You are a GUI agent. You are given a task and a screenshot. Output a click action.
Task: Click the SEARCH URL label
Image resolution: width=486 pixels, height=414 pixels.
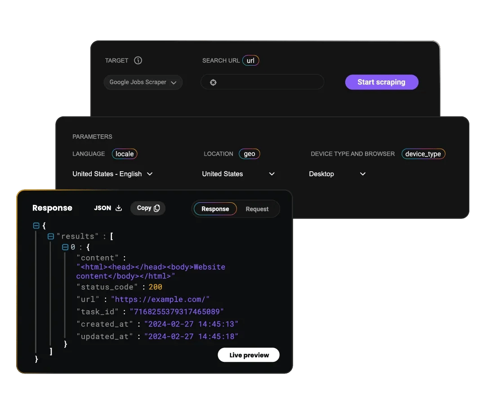point(221,60)
